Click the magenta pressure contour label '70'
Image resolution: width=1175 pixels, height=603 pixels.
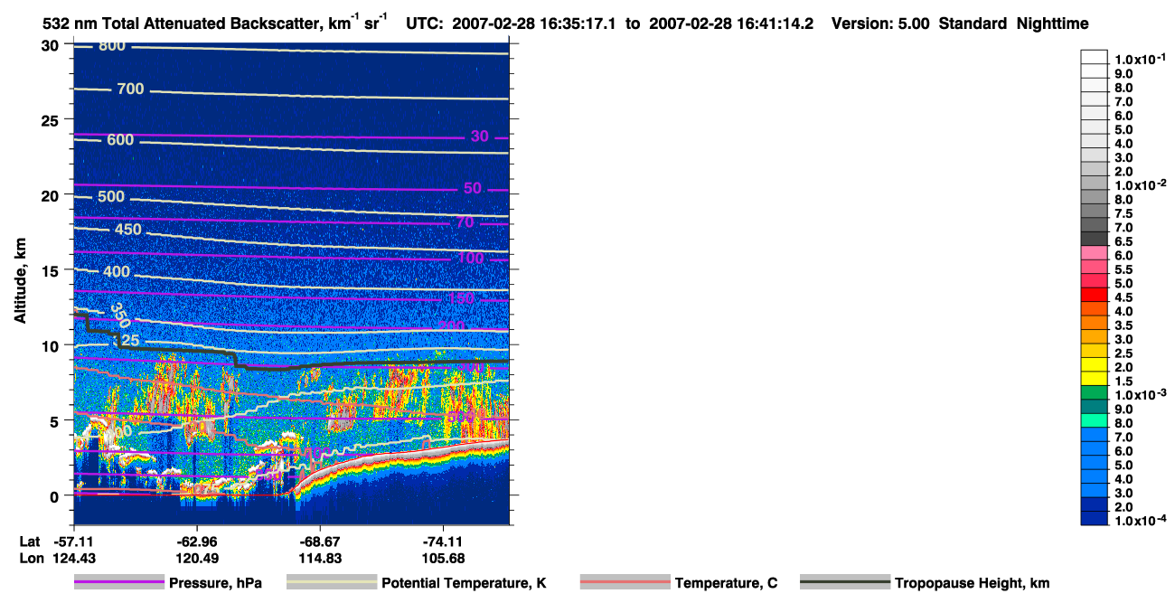coord(465,222)
